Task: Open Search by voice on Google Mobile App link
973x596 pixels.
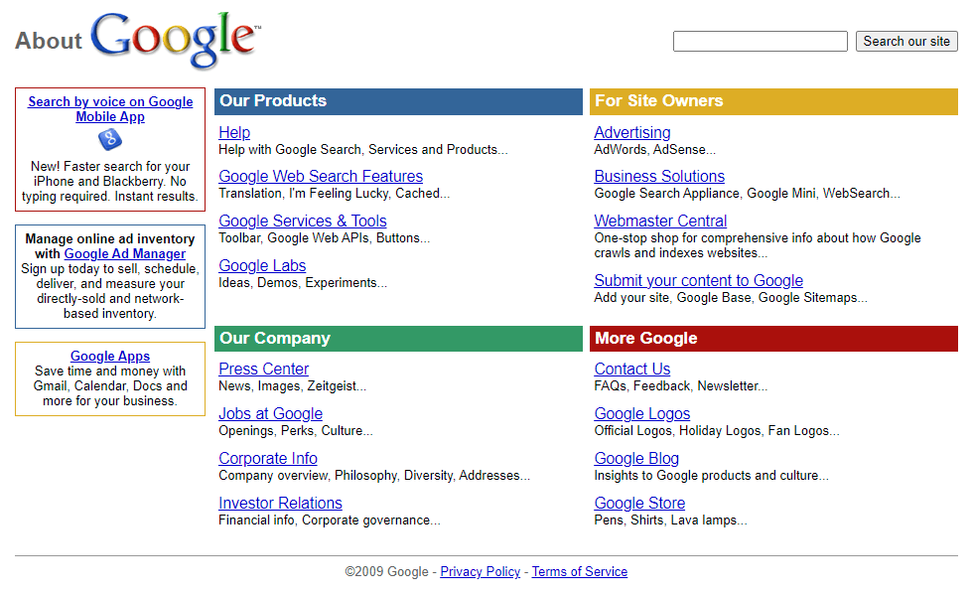Action: click(110, 109)
